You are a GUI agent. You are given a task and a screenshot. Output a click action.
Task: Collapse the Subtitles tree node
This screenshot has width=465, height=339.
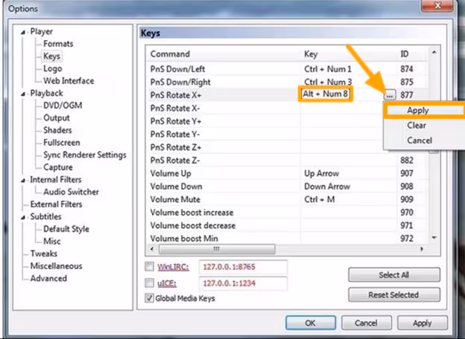pyautogui.click(x=23, y=217)
